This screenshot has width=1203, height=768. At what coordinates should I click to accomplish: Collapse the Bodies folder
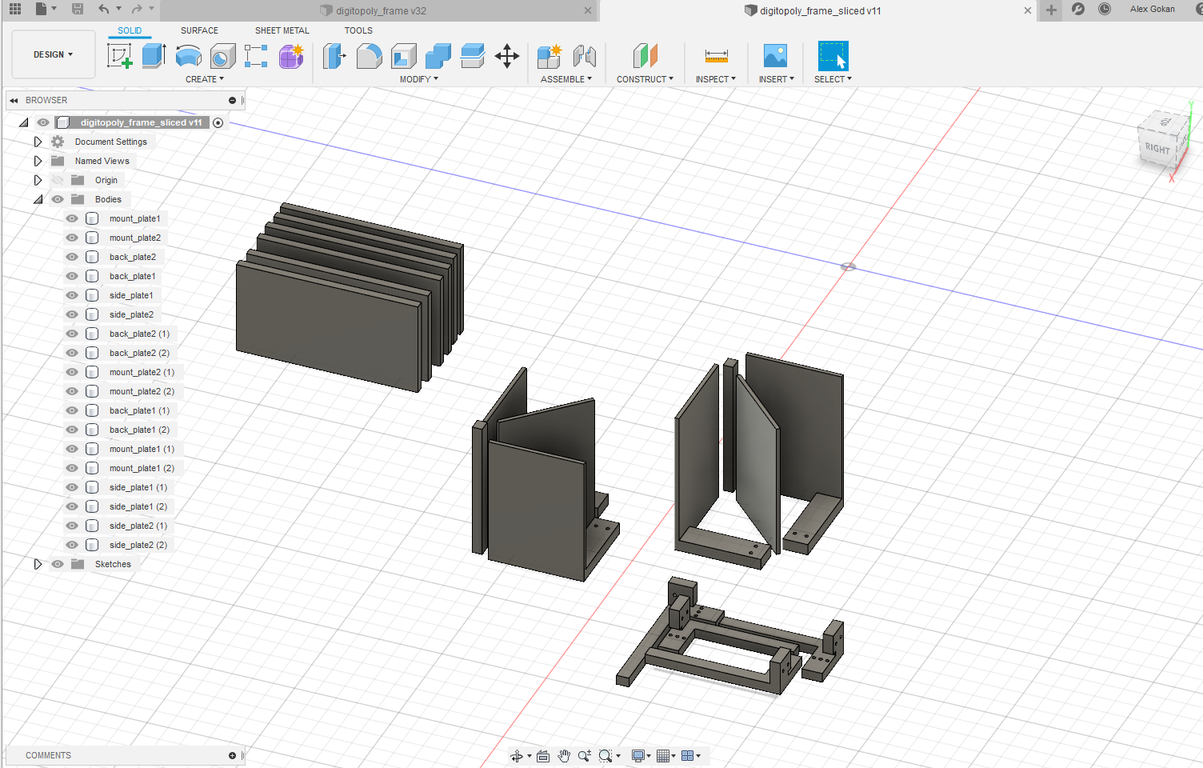38,199
